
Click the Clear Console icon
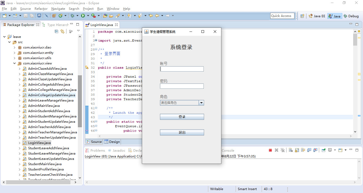coord(291,150)
